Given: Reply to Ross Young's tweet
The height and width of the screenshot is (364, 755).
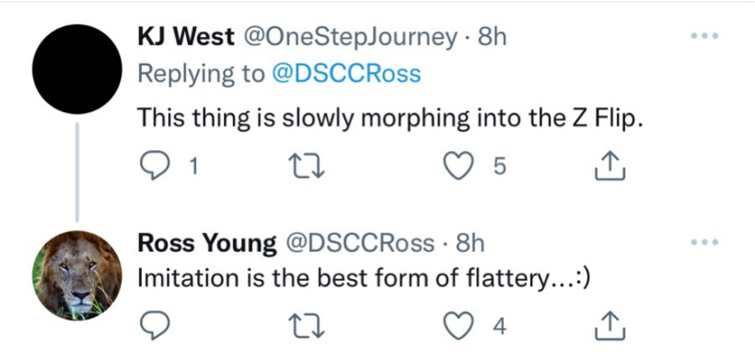Looking at the screenshot, I should [155, 327].
